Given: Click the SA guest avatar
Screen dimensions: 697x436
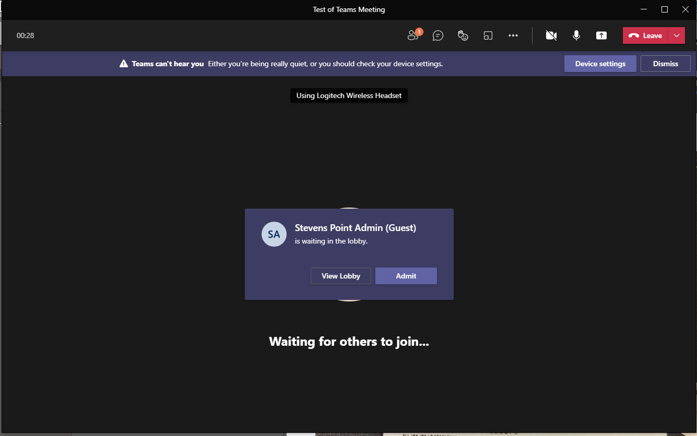Looking at the screenshot, I should (274, 234).
